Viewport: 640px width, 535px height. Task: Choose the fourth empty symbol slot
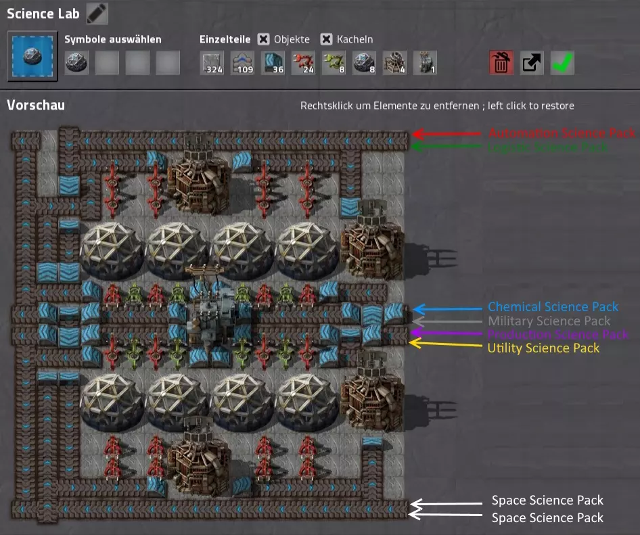(x=168, y=62)
